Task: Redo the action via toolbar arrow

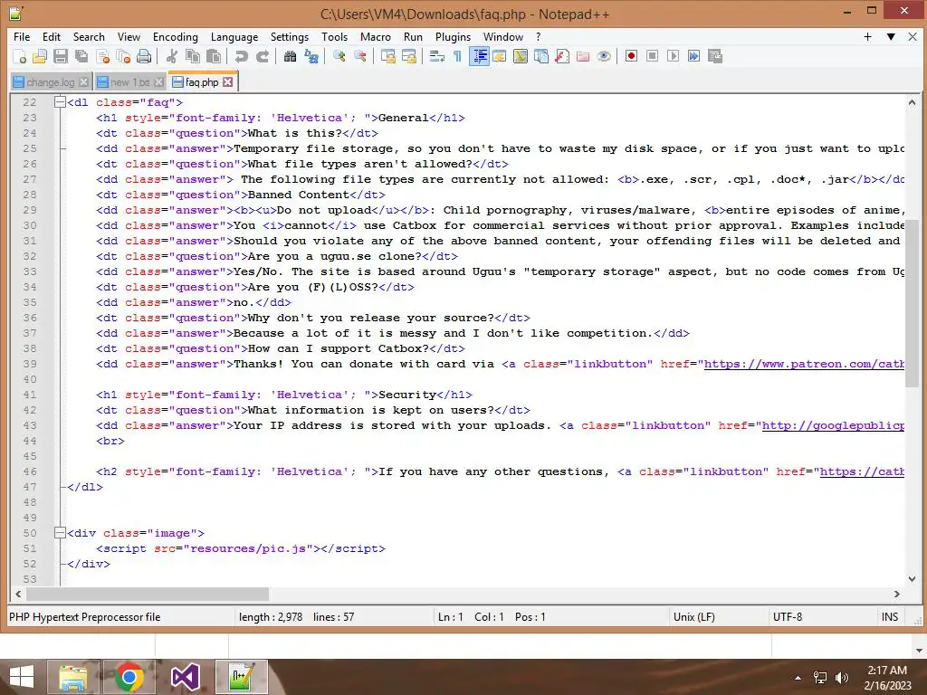Action: pos(262,56)
